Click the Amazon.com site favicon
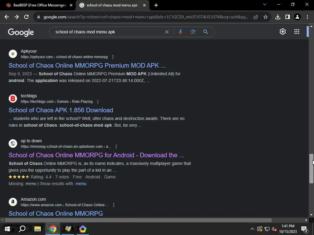 [13, 202]
